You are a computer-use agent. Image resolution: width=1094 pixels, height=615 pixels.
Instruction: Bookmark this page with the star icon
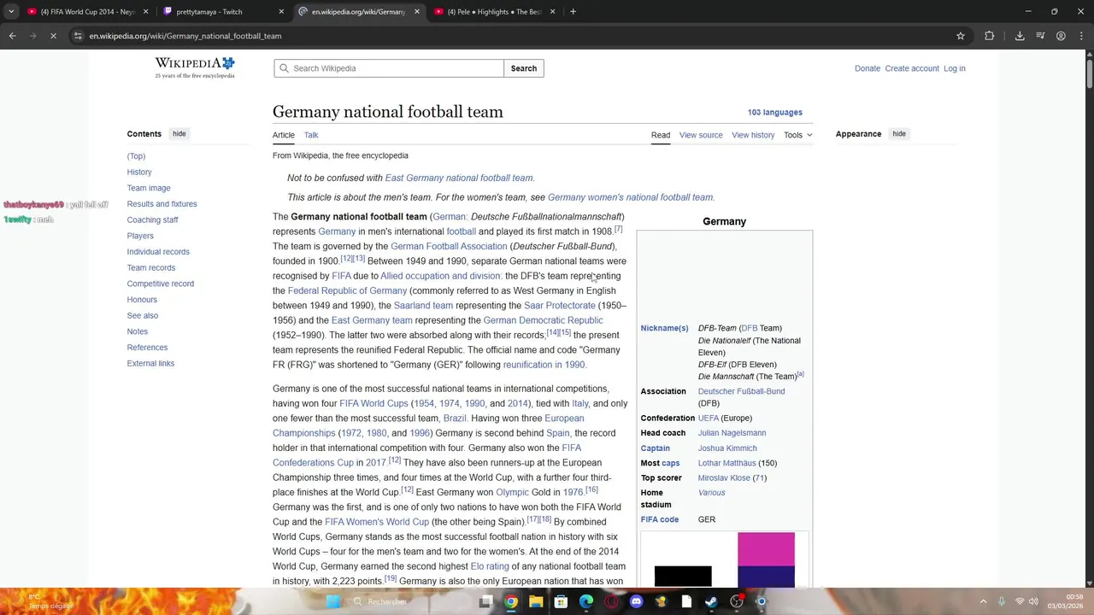961,36
